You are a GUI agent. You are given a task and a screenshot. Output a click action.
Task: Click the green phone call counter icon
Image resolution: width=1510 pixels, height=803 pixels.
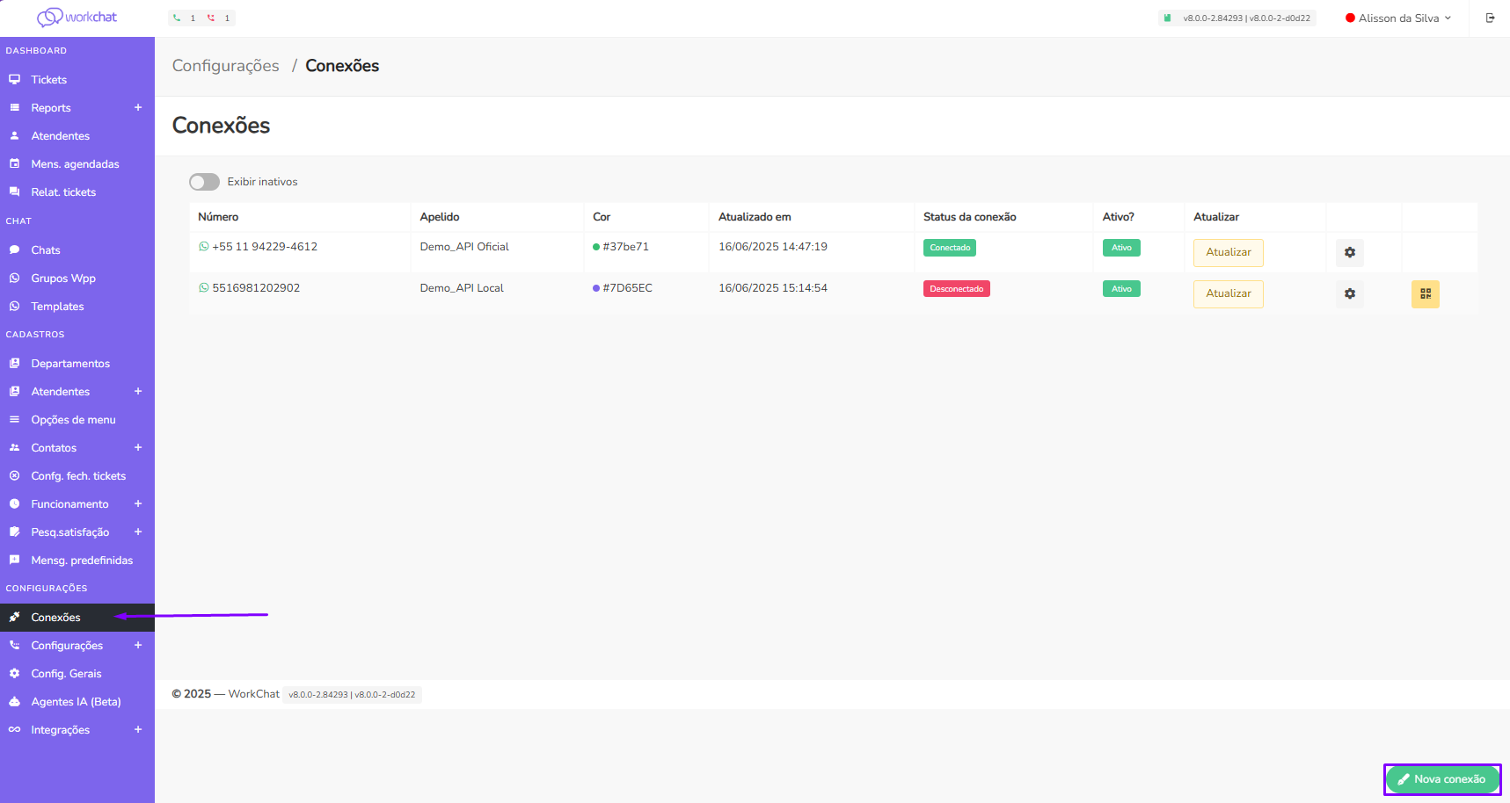178,18
